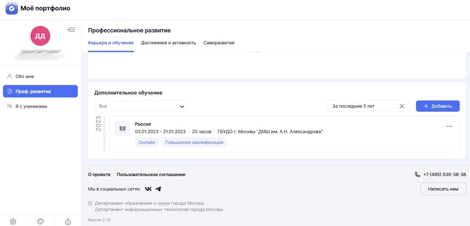Open VK social network icon
Screen dimensions: 470x226
(148, 189)
